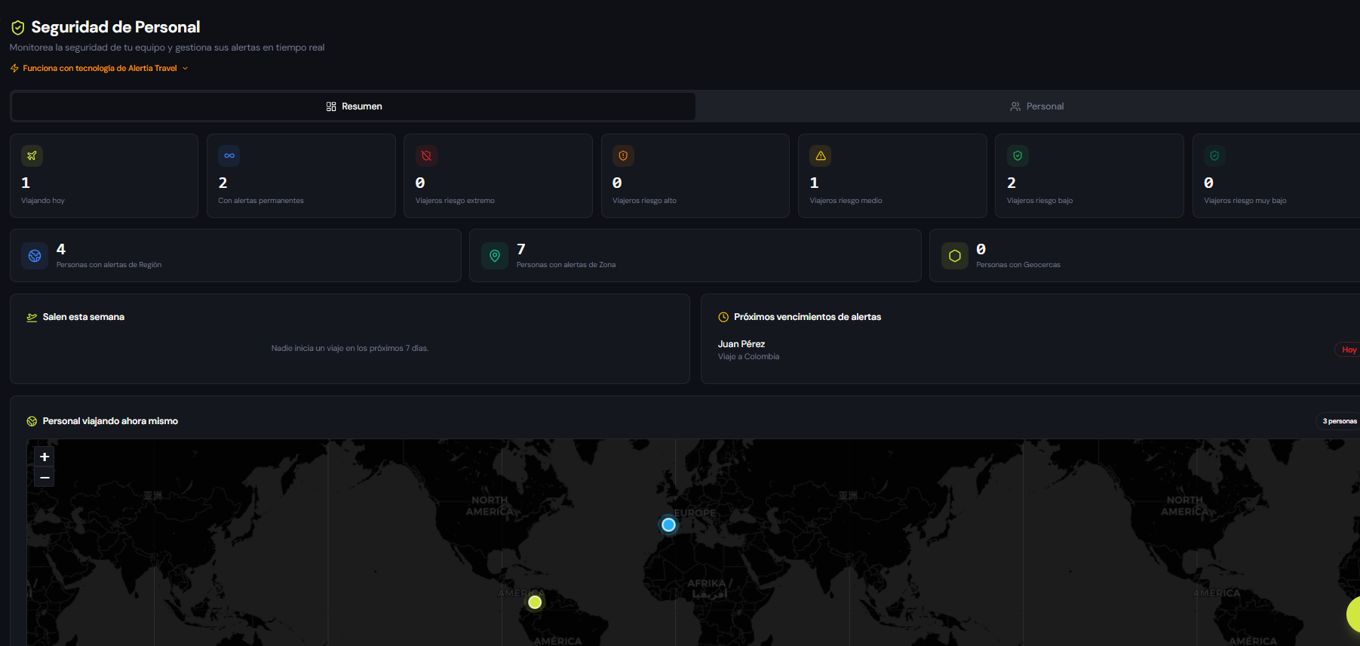Screen dimensions: 1360x646
Task: Open the Con alertas permanentes card
Action: (301, 176)
